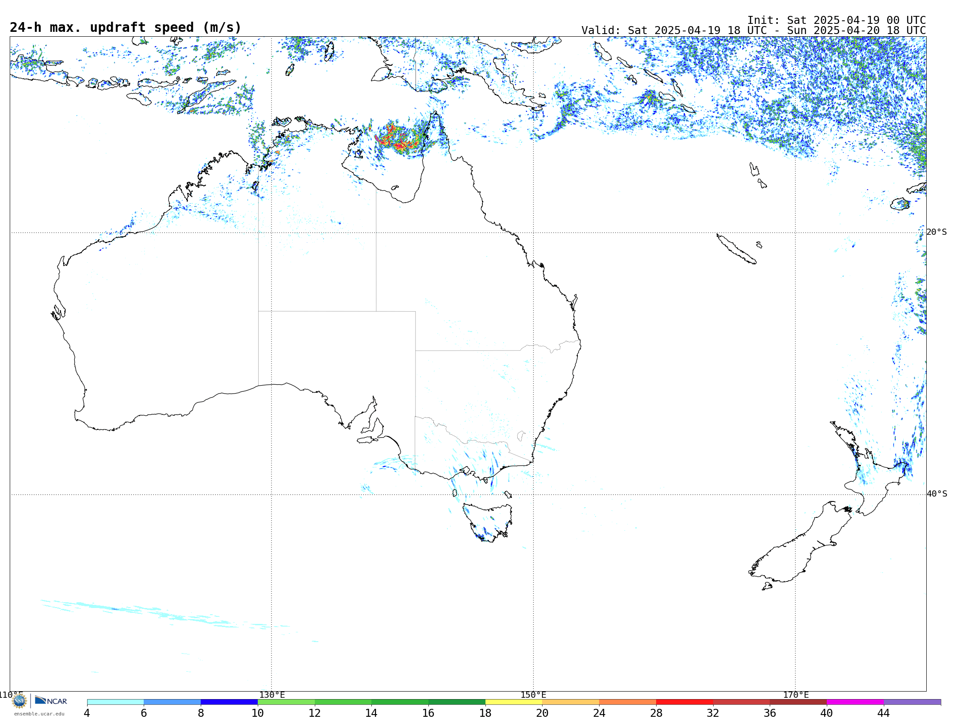Select the 32–36 muted red colorbar segment

pyautogui.click(x=741, y=702)
